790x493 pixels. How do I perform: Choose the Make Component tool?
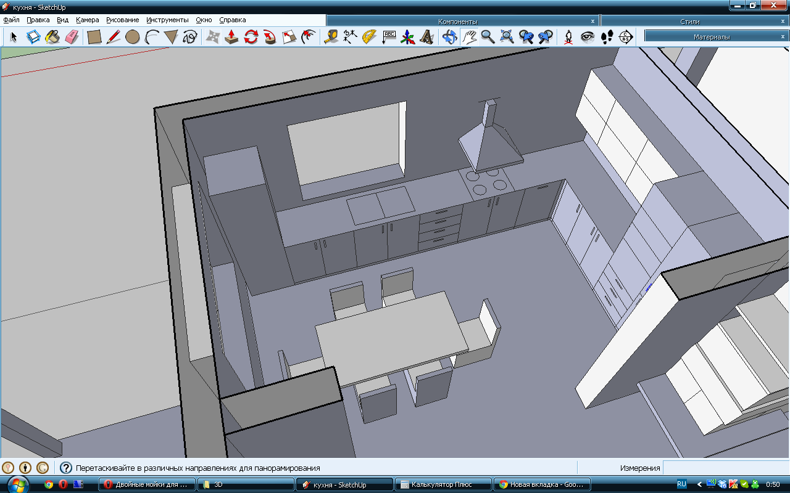[x=33, y=37]
